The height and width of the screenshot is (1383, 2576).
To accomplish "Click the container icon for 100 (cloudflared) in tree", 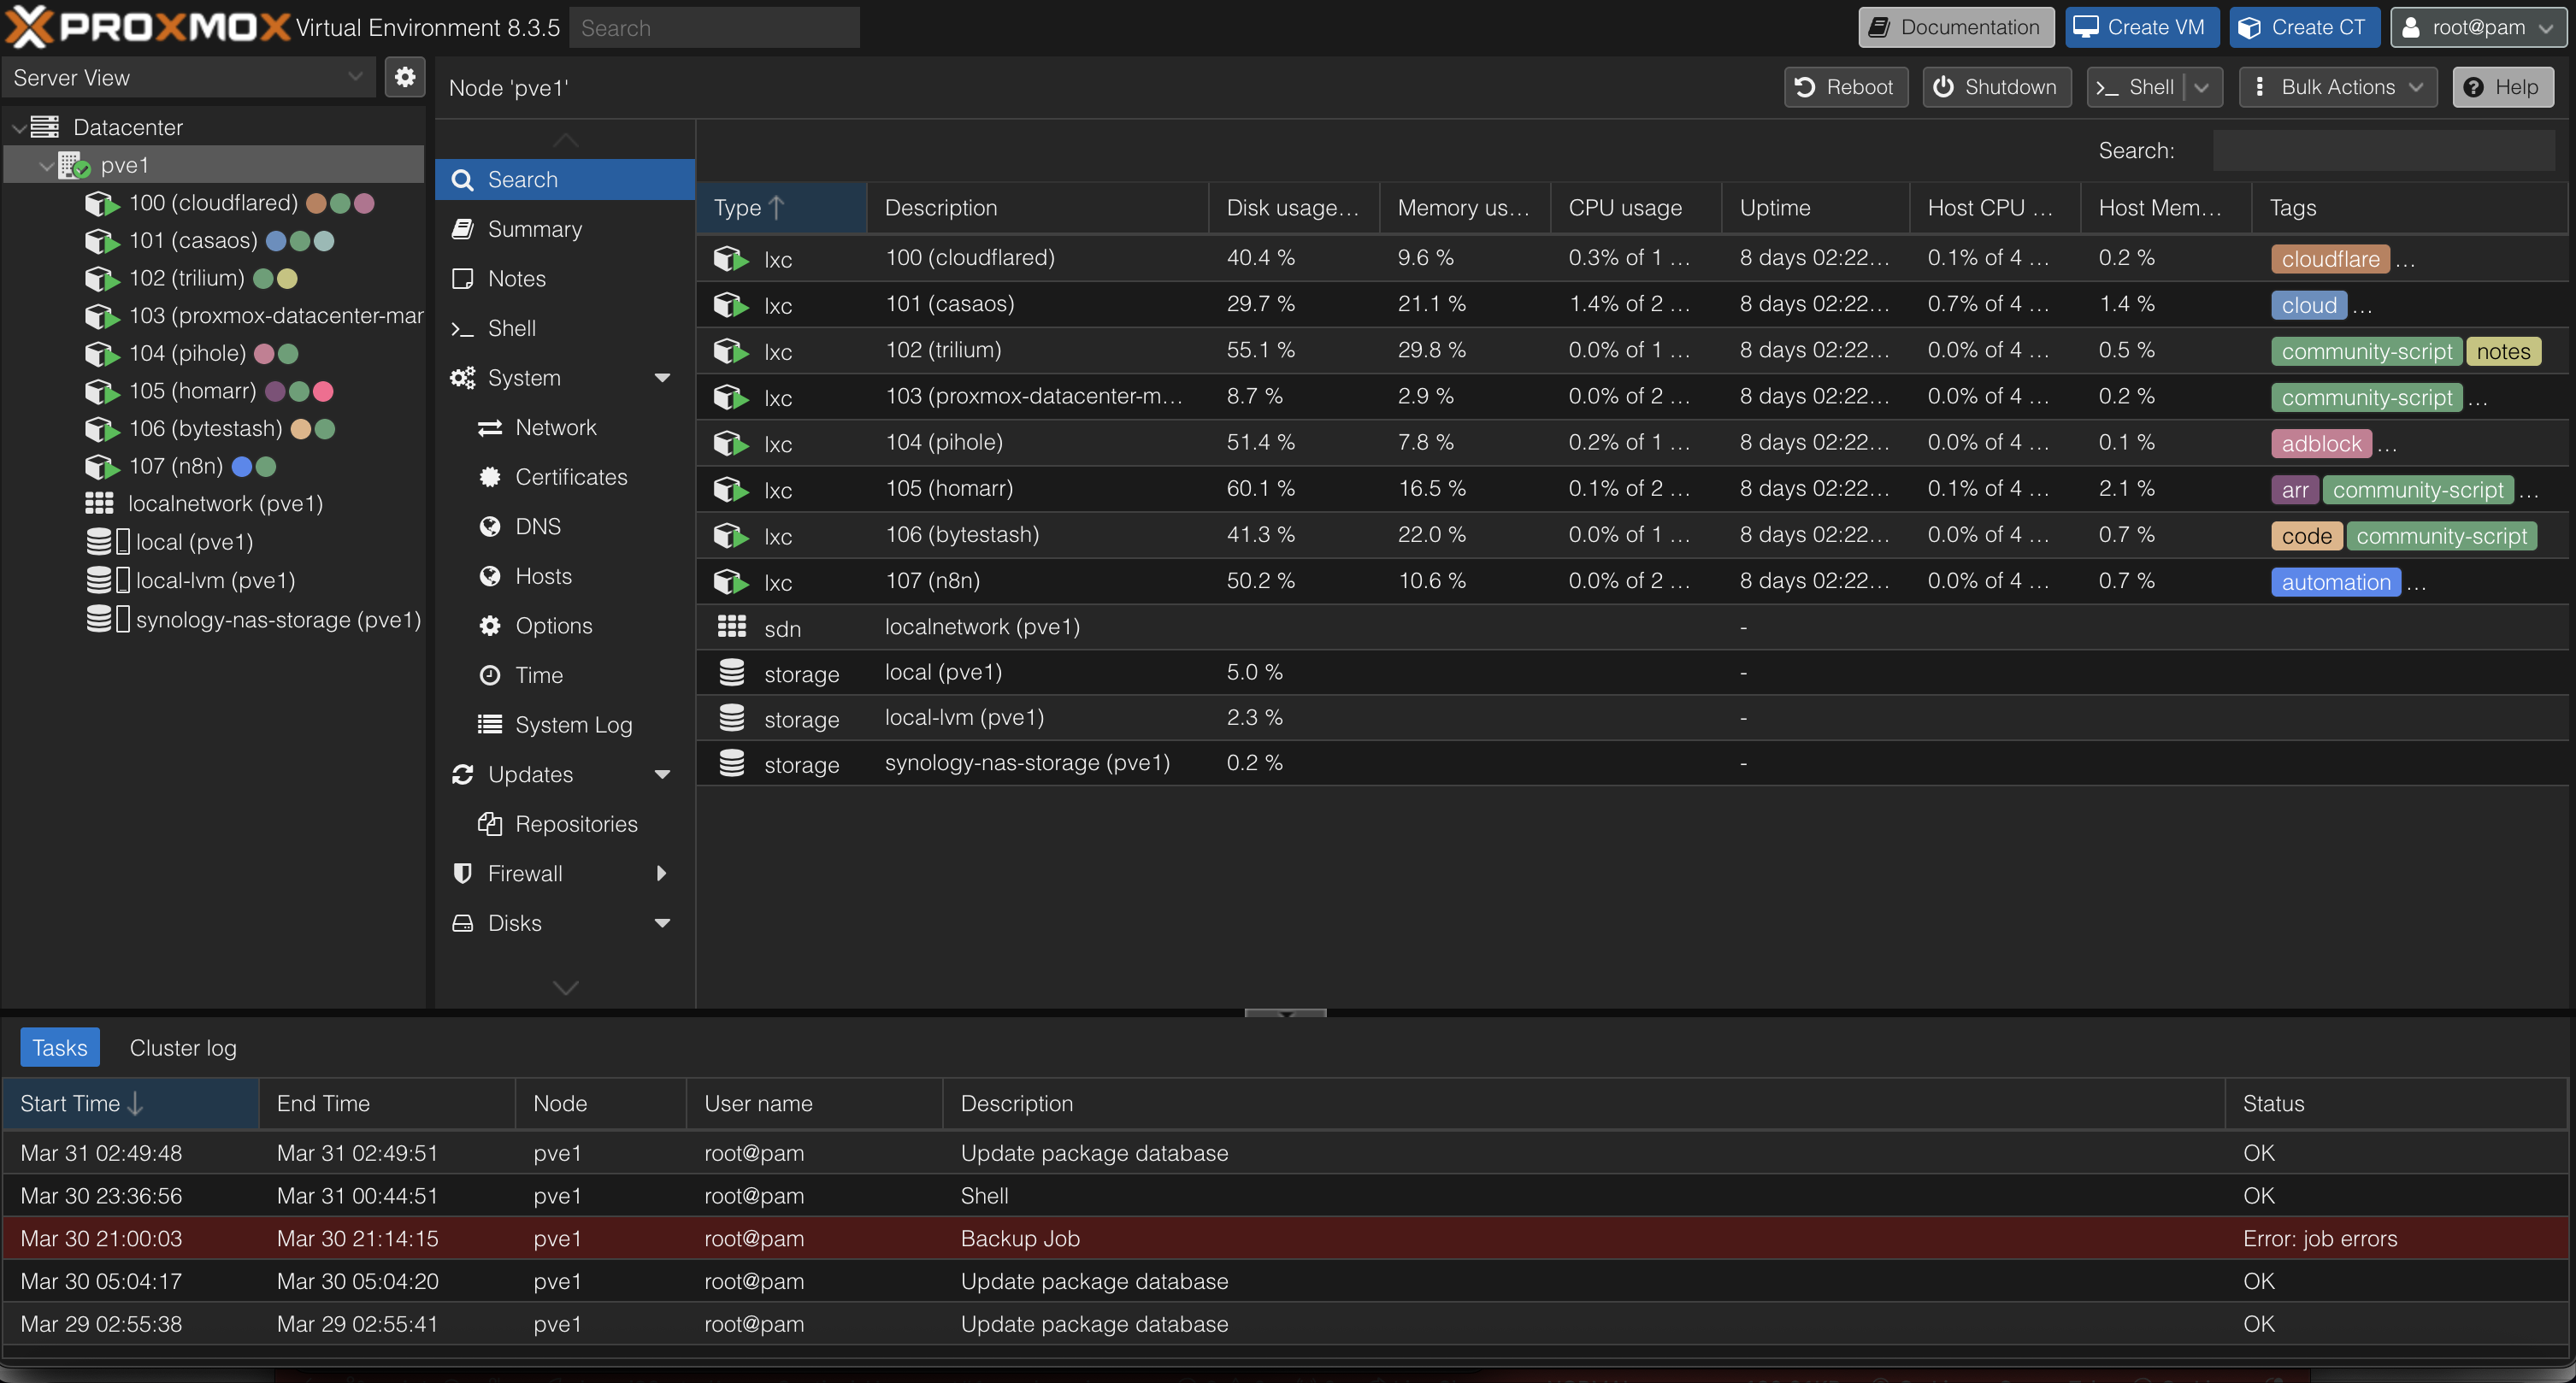I will [102, 203].
